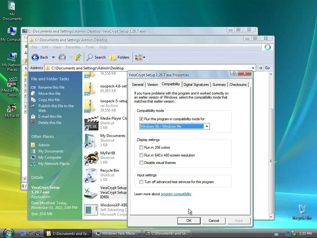
Task: Open the Edit menu in Explorer
Action: 45,47
